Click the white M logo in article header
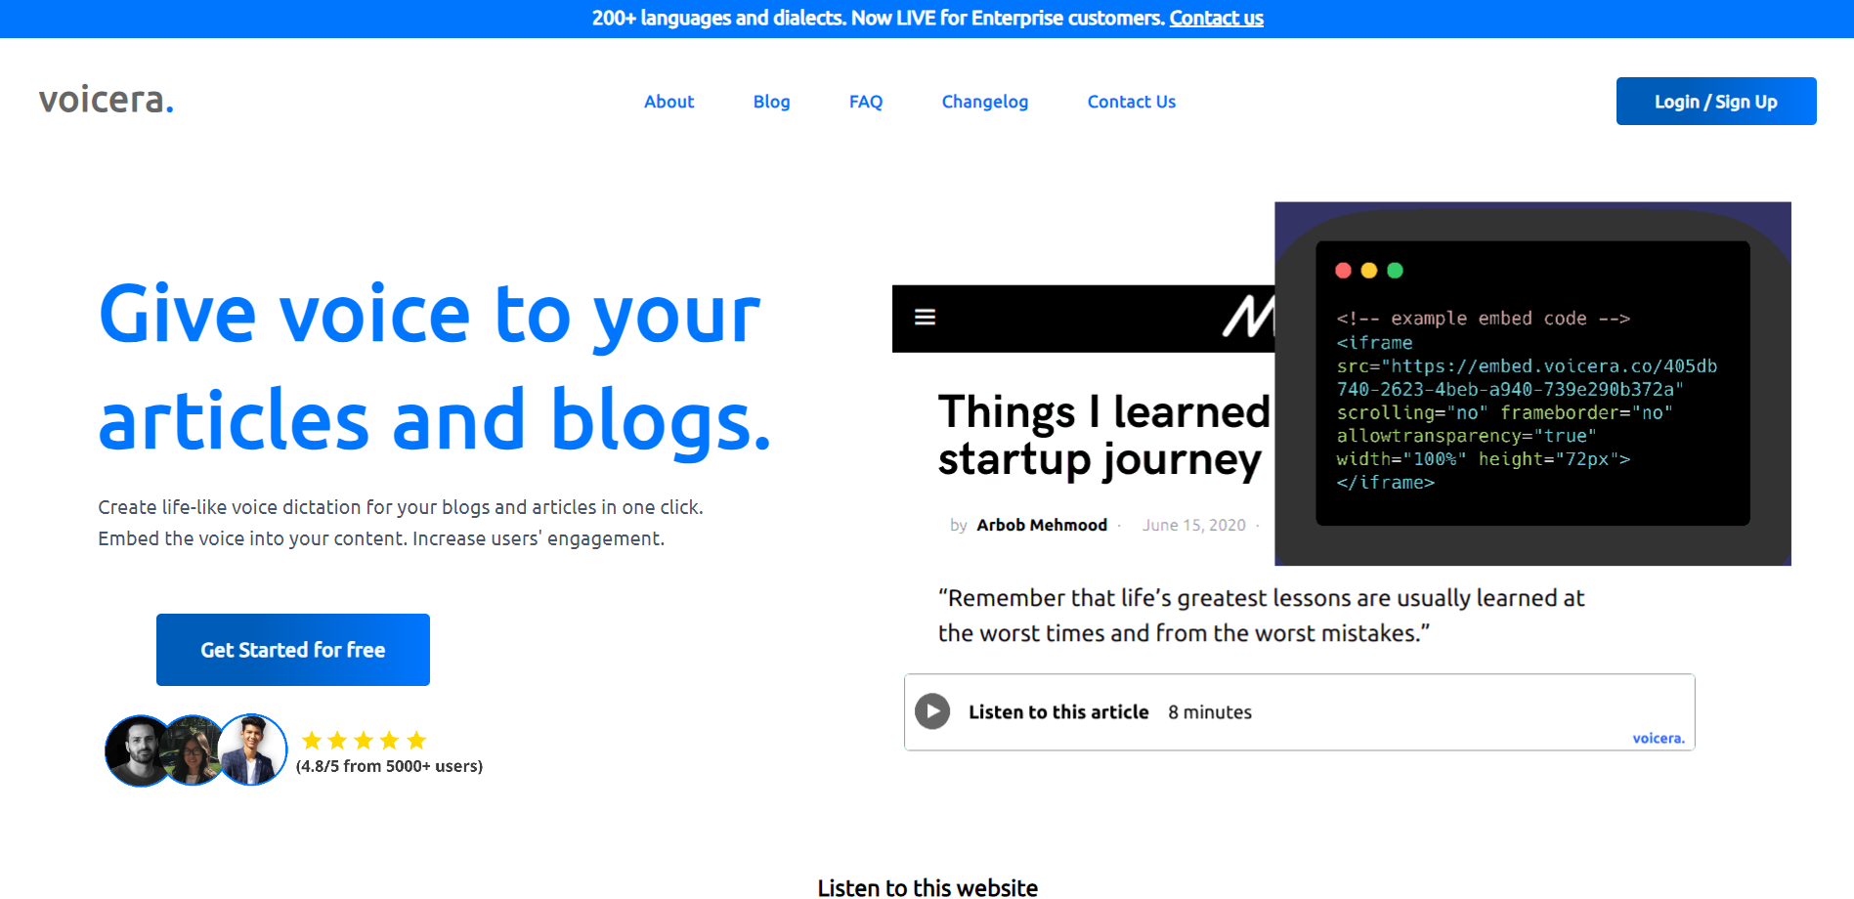This screenshot has height=899, width=1854. pos(1247,318)
